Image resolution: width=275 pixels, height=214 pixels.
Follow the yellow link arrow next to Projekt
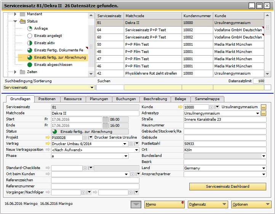(x=48, y=137)
